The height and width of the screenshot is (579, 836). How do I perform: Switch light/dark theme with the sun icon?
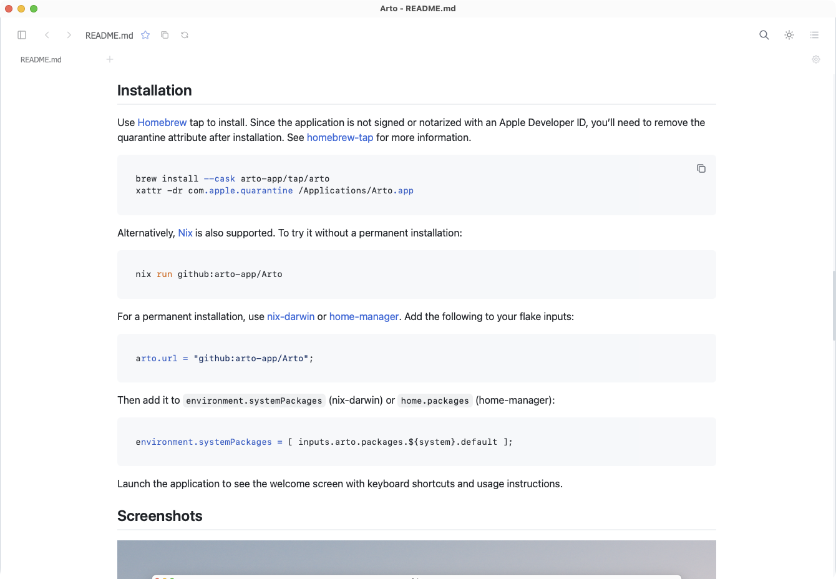coord(789,35)
